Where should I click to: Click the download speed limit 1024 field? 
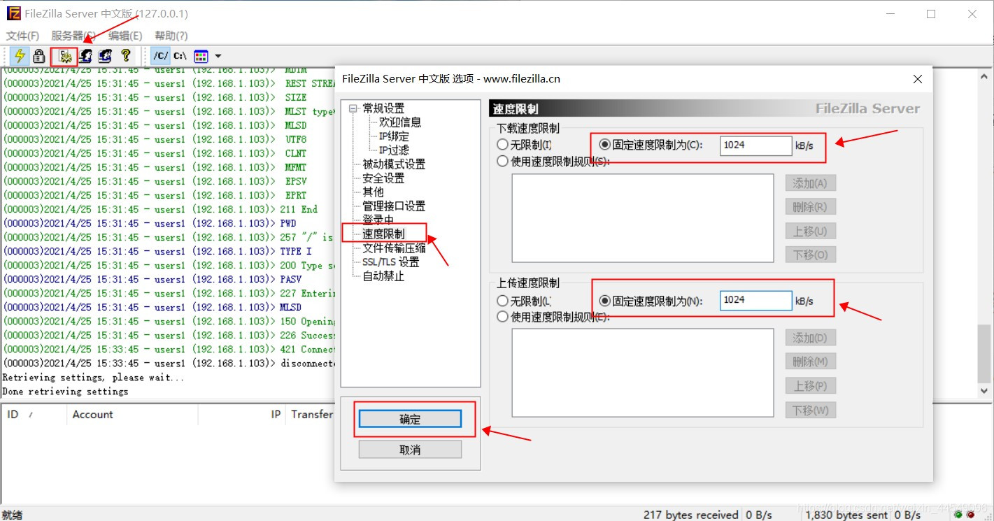(755, 145)
